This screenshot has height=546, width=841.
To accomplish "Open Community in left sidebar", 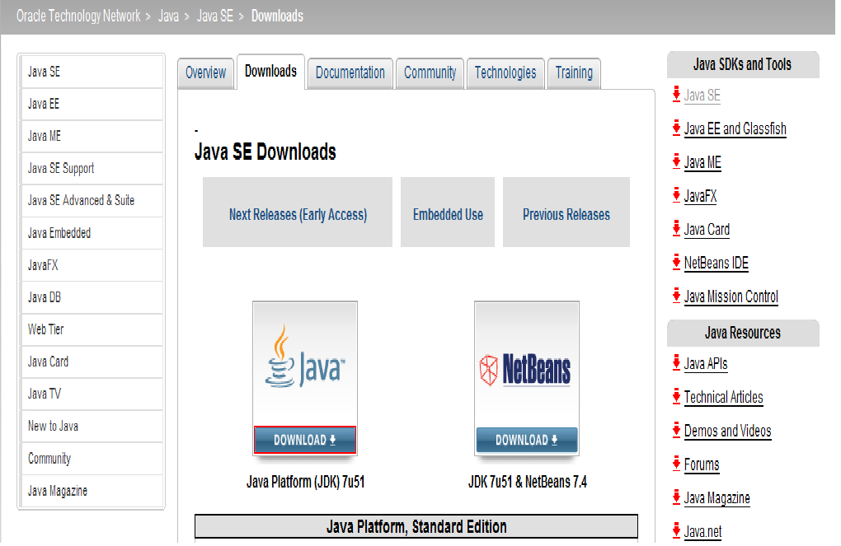I will click(92, 459).
